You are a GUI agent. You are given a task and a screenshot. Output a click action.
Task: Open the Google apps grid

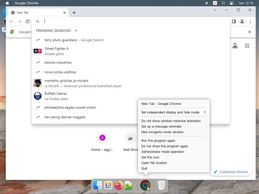pyautogui.click(x=247, y=46)
